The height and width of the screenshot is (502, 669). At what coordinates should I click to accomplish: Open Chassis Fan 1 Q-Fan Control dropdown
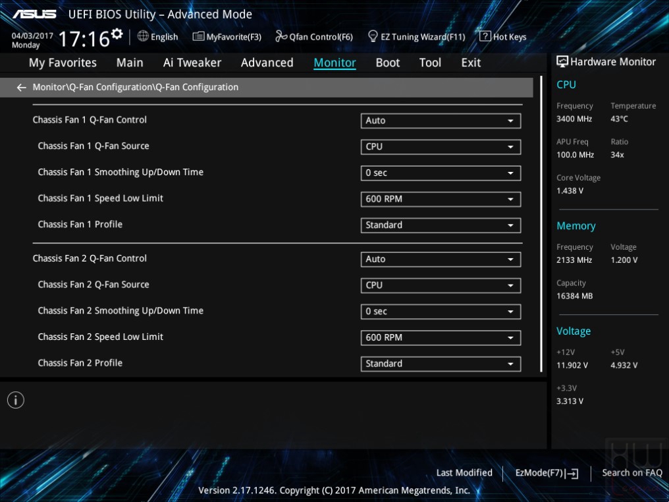coord(441,121)
